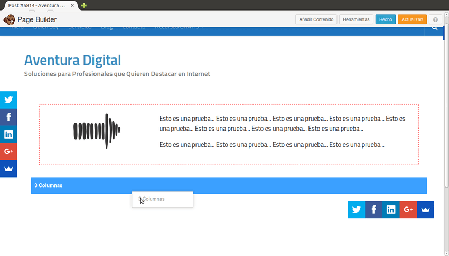Open a new browser tab with plus icon

[83, 5]
